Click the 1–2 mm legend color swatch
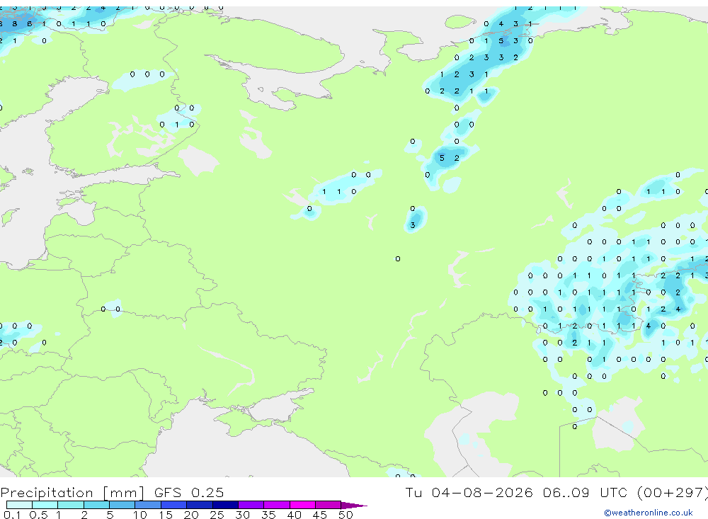Viewport: 708px width, 519px height. [70, 505]
